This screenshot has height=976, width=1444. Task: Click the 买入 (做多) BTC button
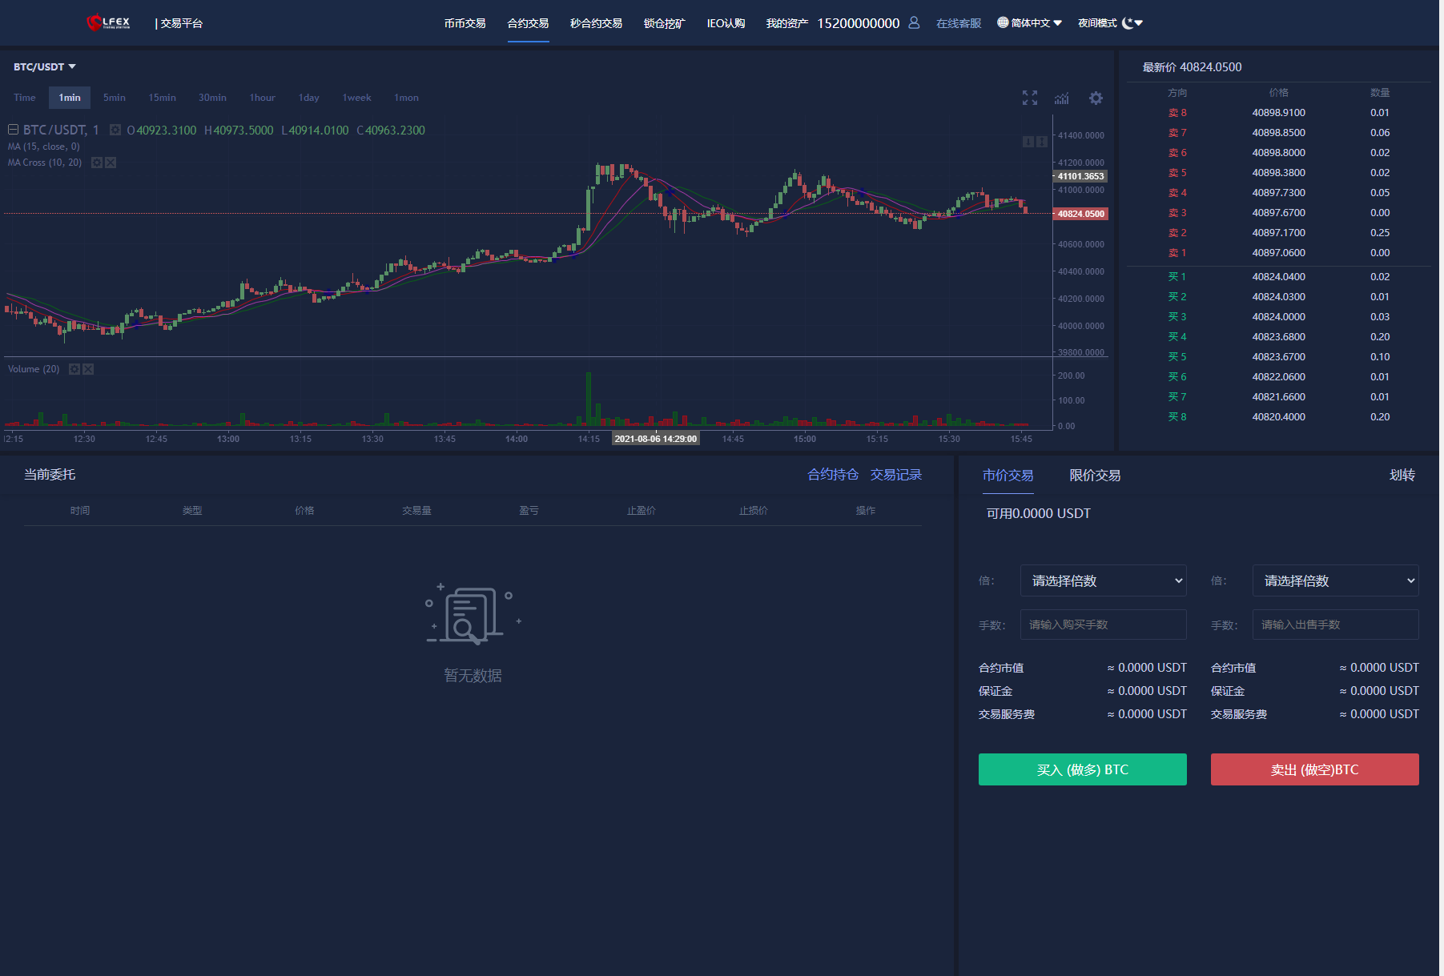coord(1082,769)
